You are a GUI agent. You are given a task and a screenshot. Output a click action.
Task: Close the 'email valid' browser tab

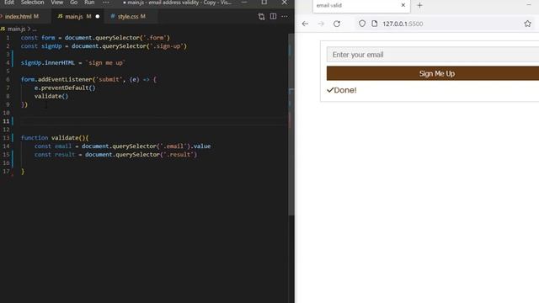pos(403,5)
